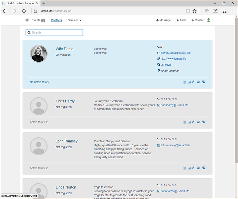
Task: Click the bar chart icon on John Ramsey card
Action: pos(189,168)
